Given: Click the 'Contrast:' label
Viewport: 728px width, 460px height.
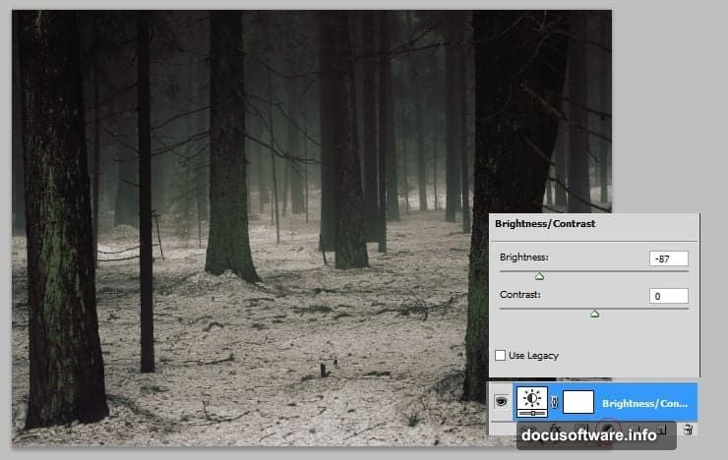Looking at the screenshot, I should click(x=520, y=295).
